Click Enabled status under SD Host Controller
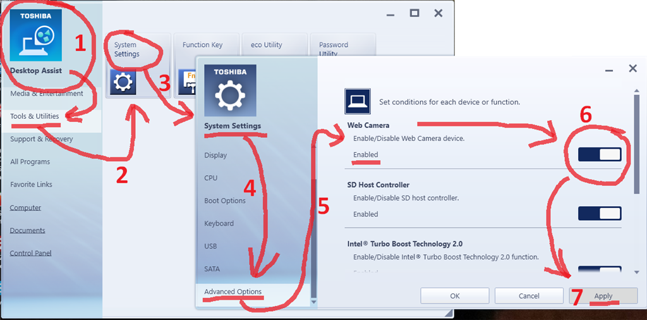Viewport: 647px width, 320px height. click(x=366, y=214)
